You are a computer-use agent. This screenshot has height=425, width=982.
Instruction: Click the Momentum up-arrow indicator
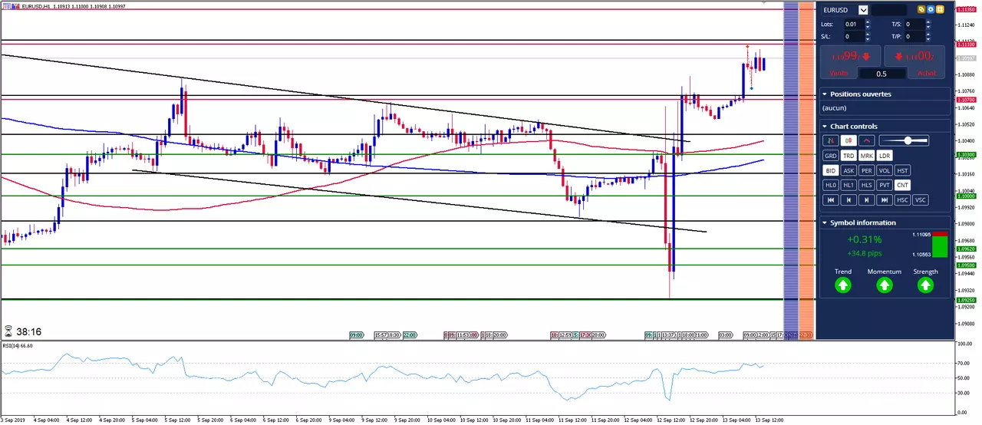click(884, 285)
